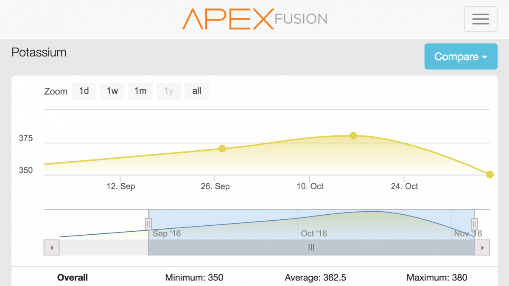The width and height of the screenshot is (509, 286).
Task: Select the mid-October peak data point
Action: click(x=353, y=136)
